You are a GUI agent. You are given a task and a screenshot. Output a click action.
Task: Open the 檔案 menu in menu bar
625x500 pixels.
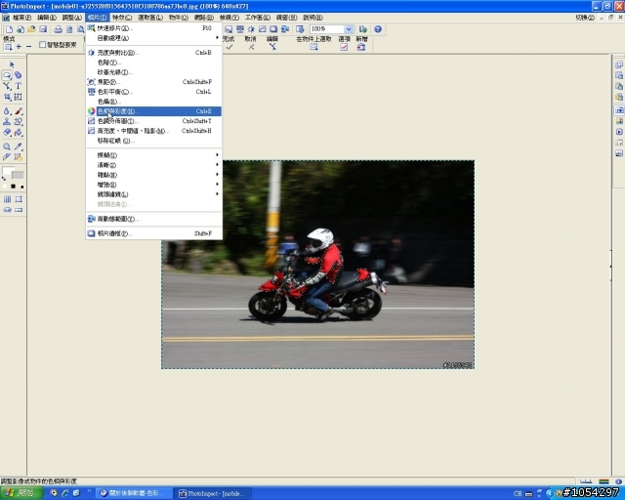click(x=21, y=18)
